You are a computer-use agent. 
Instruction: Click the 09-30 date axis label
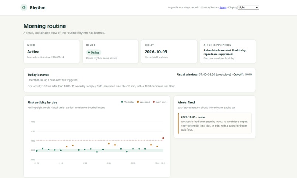[x=133, y=163]
